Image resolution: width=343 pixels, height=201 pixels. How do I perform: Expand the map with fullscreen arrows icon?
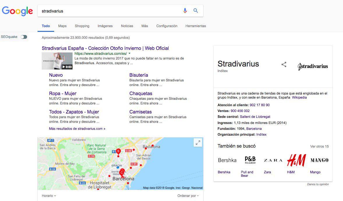coord(198,143)
